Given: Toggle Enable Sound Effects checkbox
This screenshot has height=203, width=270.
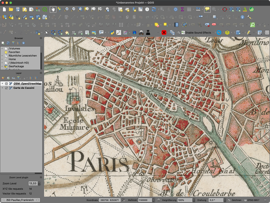Looking at the screenshot, I should tap(179, 33).
